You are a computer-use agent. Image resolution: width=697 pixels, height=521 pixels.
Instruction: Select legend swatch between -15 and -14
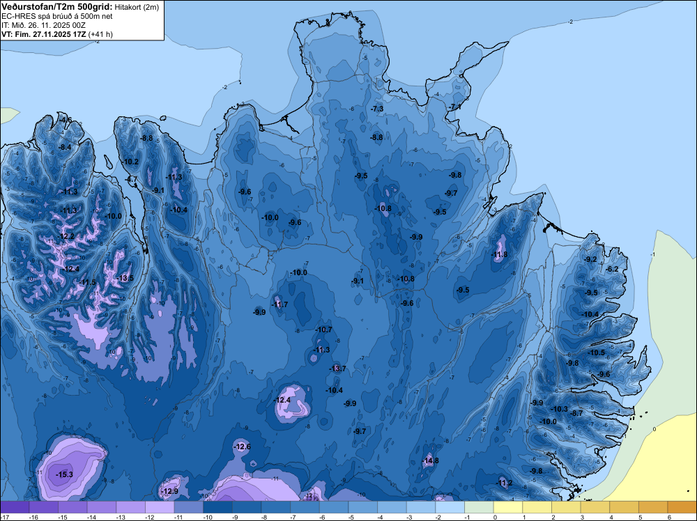[x=72, y=507]
